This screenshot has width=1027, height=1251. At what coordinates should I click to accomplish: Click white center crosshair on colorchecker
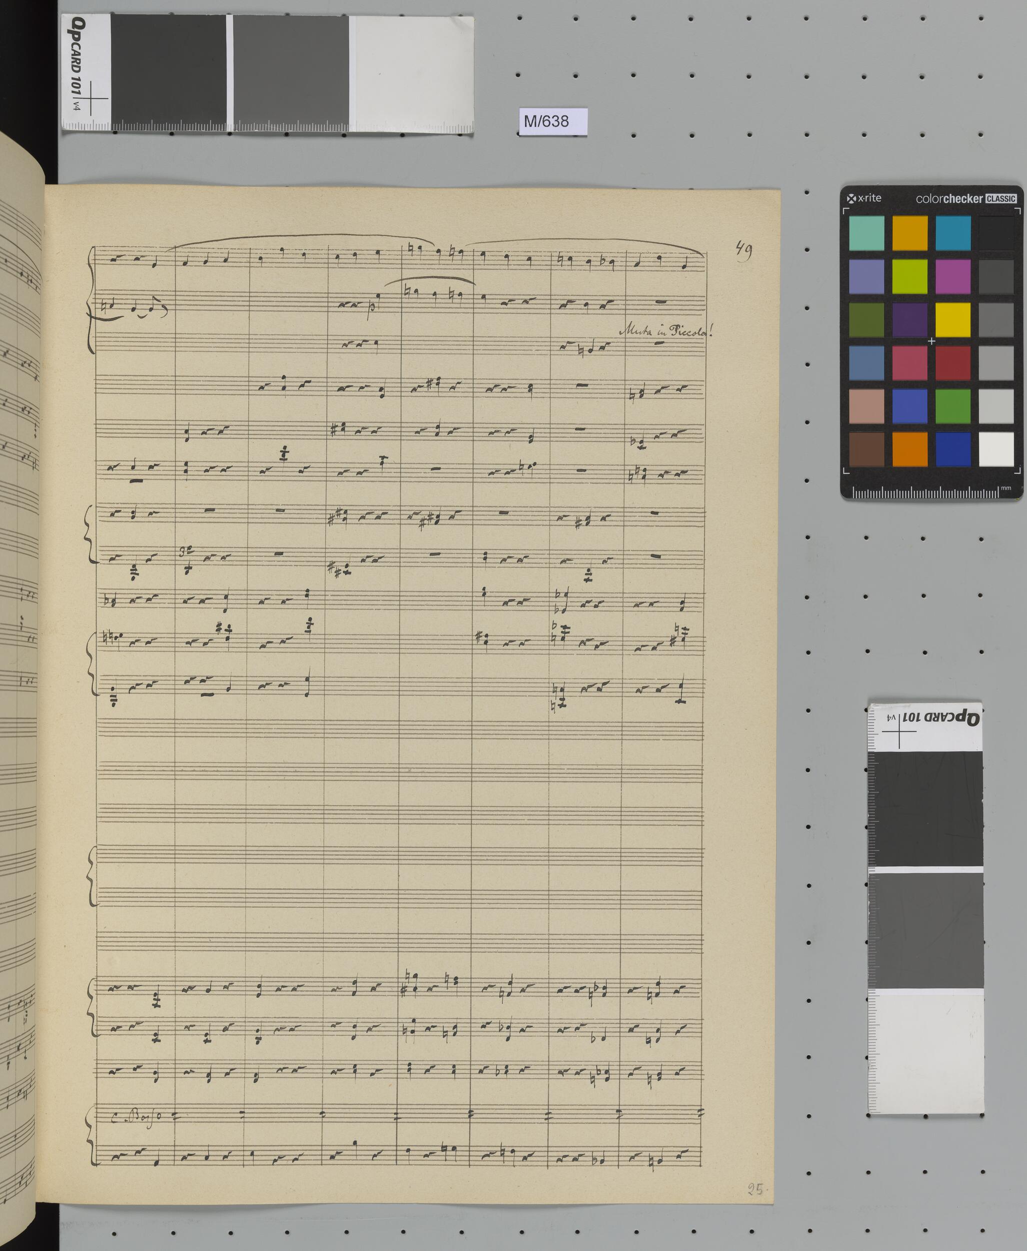(x=932, y=341)
